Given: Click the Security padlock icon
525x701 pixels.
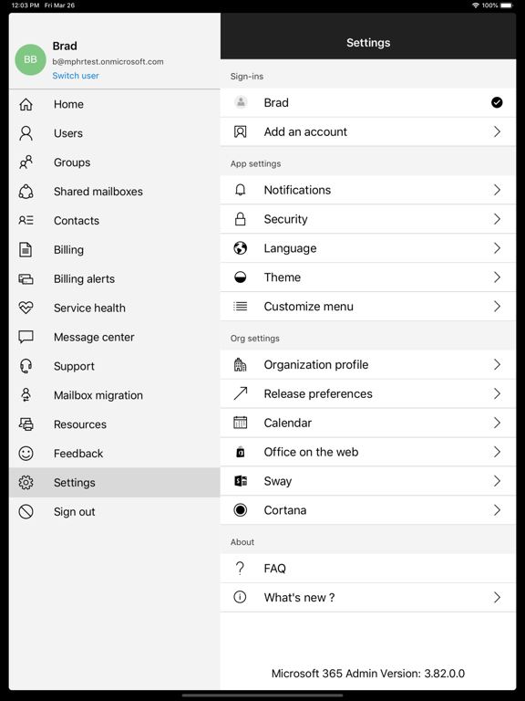Looking at the screenshot, I should tap(241, 219).
